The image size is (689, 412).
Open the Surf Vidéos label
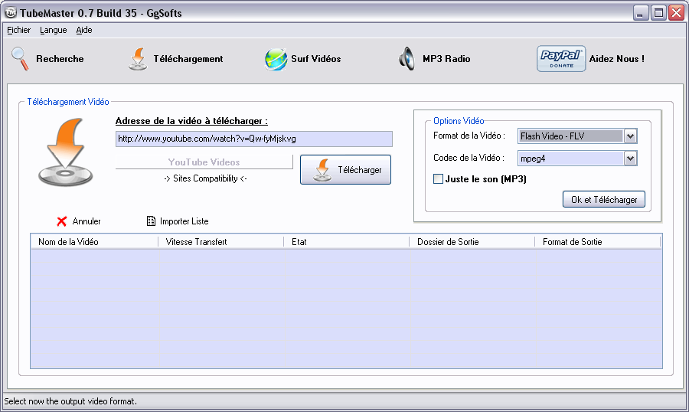316,58
